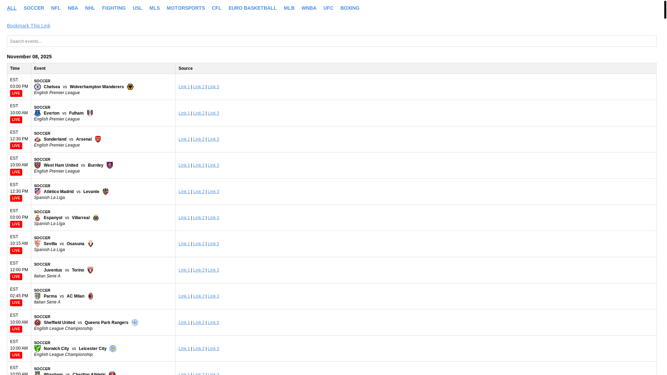
Task: Click the Everton club crest icon
Action: click(38, 113)
